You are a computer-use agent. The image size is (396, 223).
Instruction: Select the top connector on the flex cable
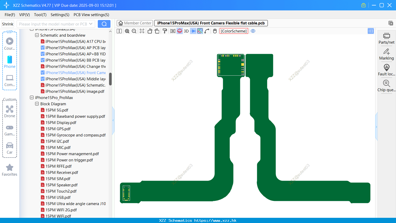click(x=231, y=65)
